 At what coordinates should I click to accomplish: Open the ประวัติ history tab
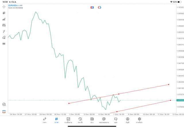tap(80, 120)
